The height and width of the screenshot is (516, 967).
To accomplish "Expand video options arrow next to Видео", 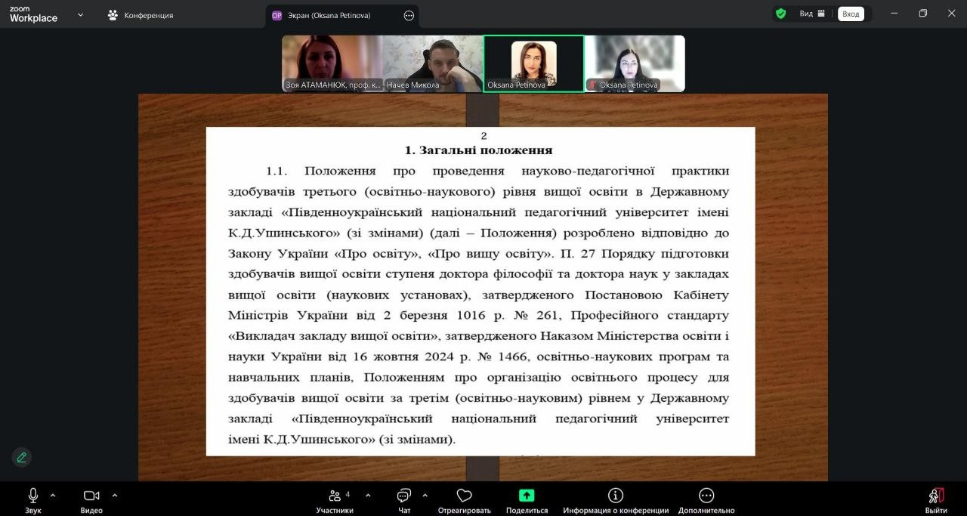I will [115, 496].
